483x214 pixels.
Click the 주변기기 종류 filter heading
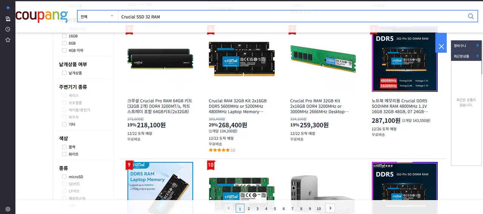pyautogui.click(x=73, y=87)
